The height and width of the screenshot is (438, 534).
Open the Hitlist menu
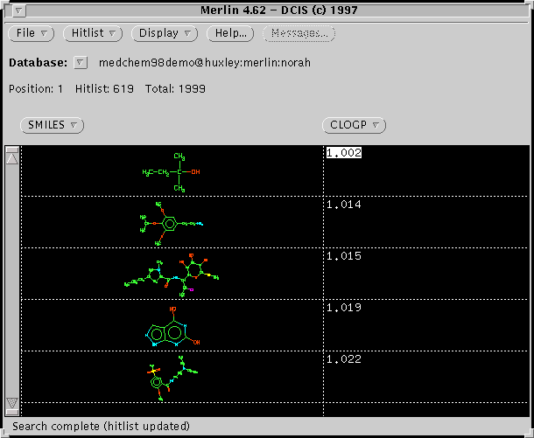(x=93, y=33)
